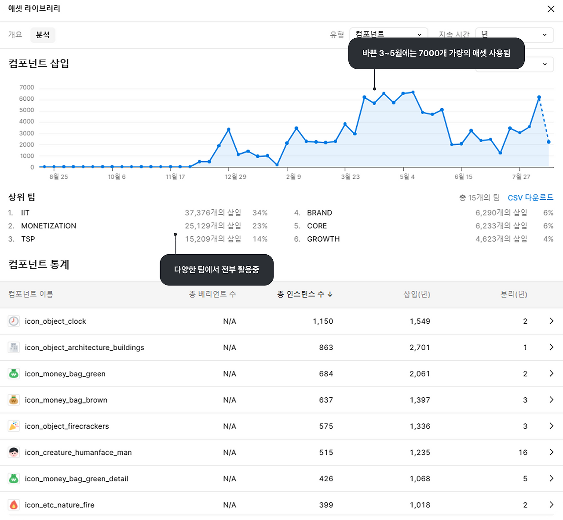Screen dimensions: 563x520
Task: Switch to the 개요 tab
Action: pyautogui.click(x=15, y=35)
